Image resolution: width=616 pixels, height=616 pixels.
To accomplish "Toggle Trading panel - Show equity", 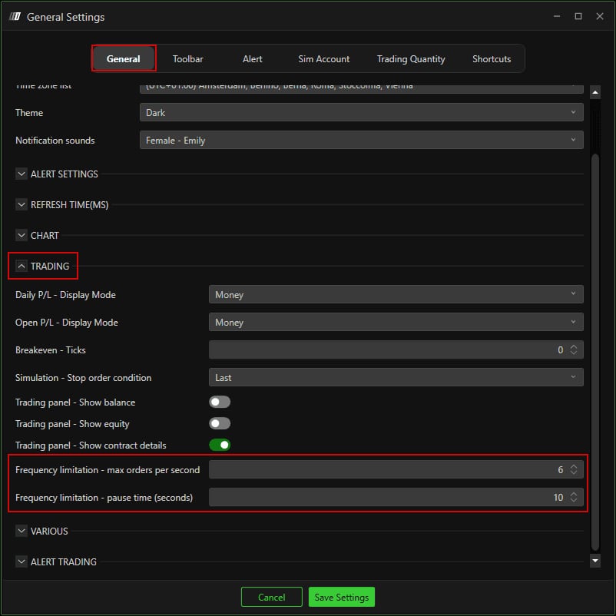I will [x=220, y=423].
